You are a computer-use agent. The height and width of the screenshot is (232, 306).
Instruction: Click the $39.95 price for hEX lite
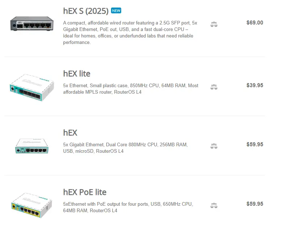tap(255, 85)
